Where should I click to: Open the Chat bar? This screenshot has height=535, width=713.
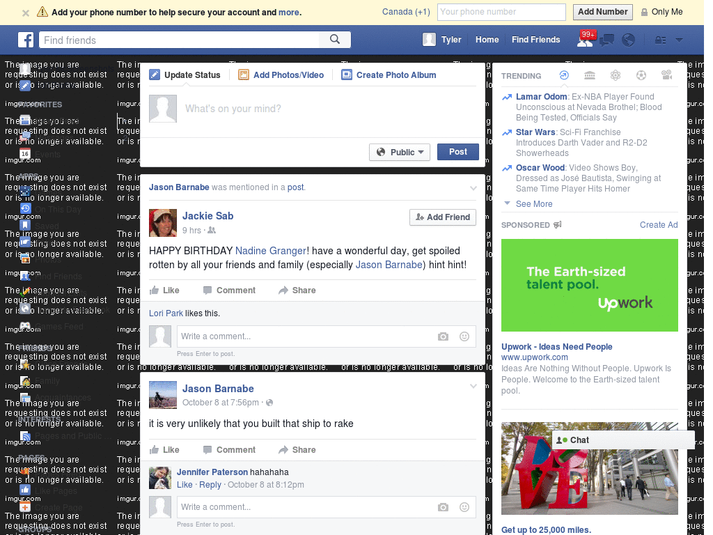623,440
